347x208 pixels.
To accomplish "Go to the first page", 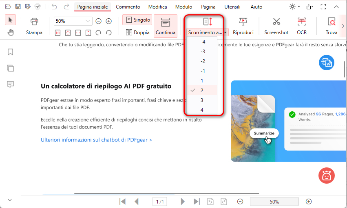I will pos(122,201).
